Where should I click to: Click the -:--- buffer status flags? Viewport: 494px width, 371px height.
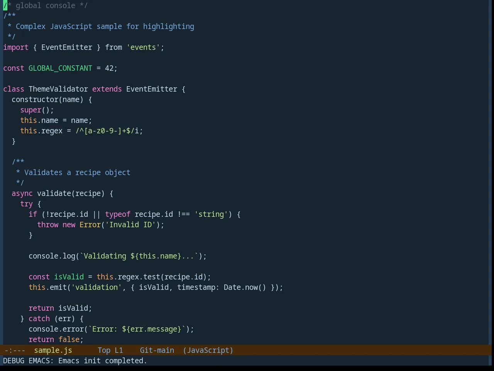click(15, 350)
